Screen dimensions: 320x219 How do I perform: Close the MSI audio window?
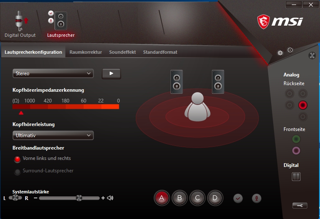pyautogui.click(x=311, y=5)
